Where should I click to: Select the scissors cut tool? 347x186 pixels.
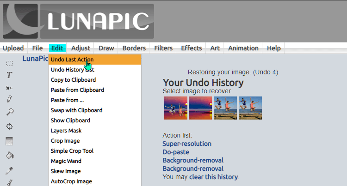pos(9,88)
